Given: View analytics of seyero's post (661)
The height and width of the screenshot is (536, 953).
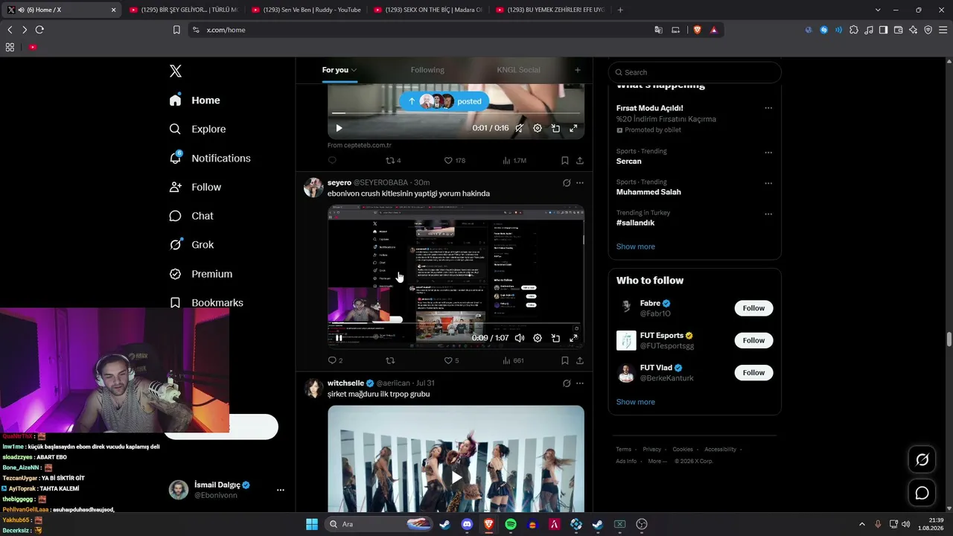Looking at the screenshot, I should (514, 360).
